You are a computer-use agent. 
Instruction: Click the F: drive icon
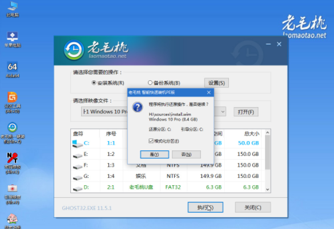[x=78, y=166]
